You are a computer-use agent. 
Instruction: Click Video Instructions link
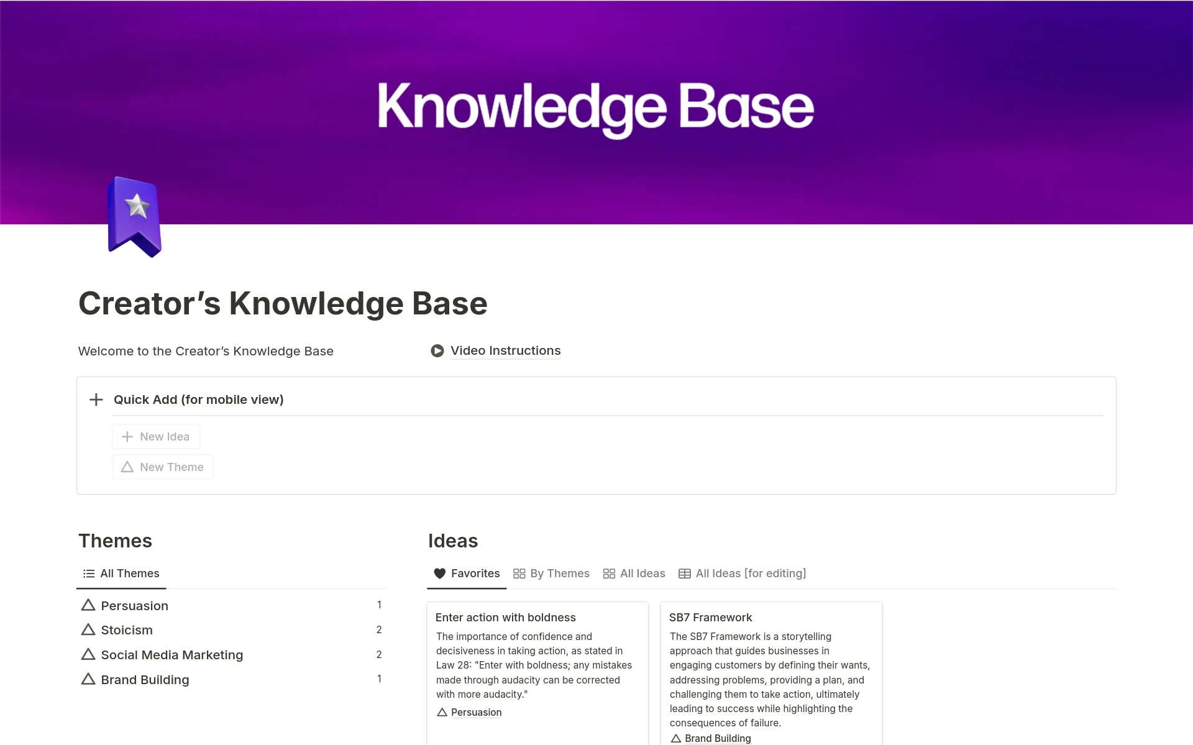coord(506,350)
